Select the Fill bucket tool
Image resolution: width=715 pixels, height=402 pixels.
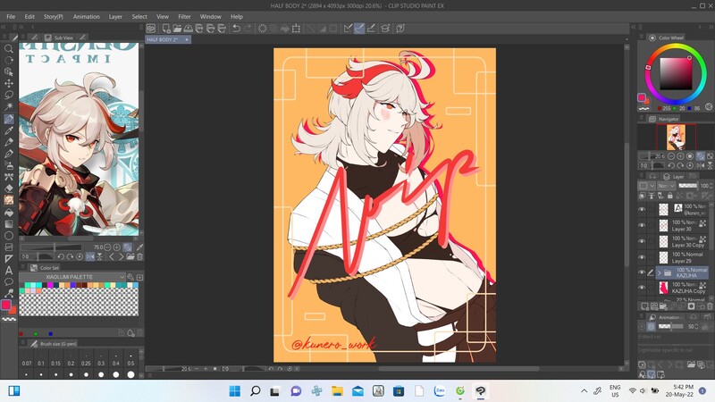[9, 213]
